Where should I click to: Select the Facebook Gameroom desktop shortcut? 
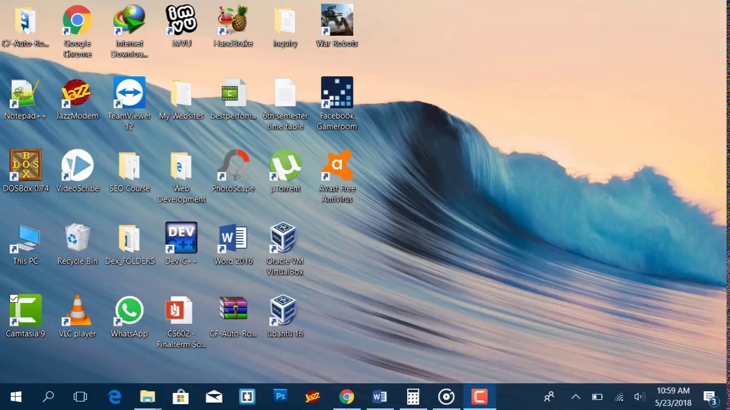(337, 104)
